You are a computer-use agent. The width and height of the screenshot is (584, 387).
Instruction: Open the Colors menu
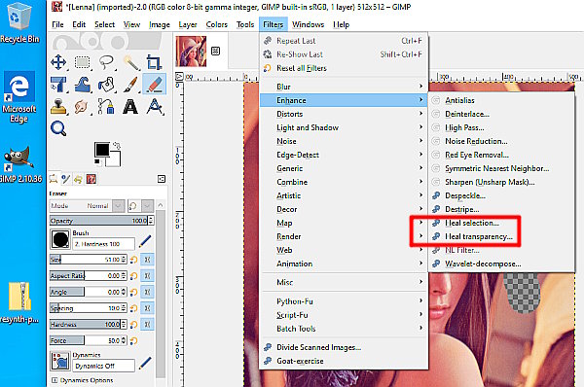pos(216,24)
